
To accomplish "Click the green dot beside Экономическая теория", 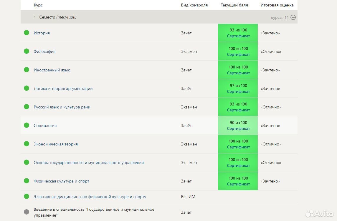I will (27, 144).
